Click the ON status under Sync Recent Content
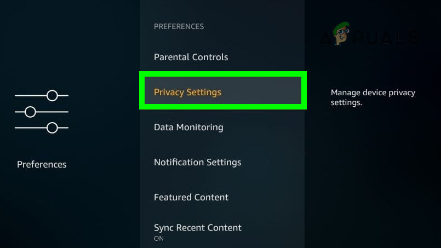The image size is (441, 248). click(159, 239)
